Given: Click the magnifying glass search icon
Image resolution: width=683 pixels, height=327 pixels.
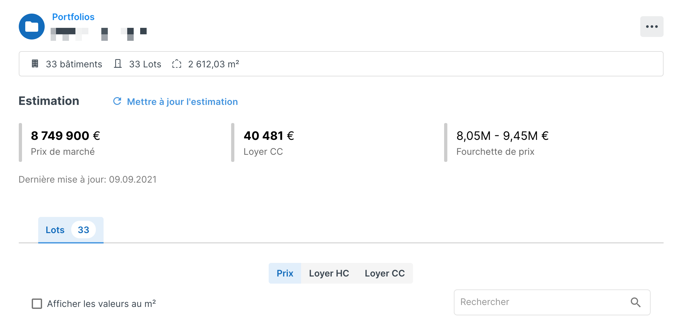Looking at the screenshot, I should [x=635, y=302].
